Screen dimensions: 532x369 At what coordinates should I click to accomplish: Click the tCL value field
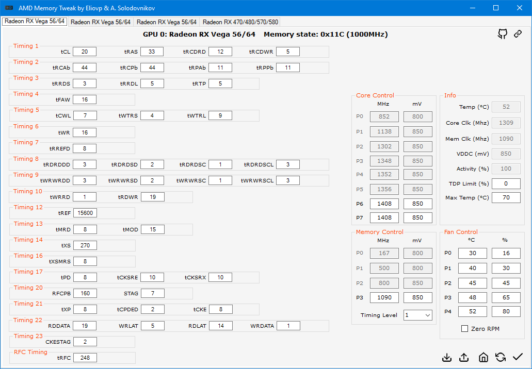click(x=85, y=52)
